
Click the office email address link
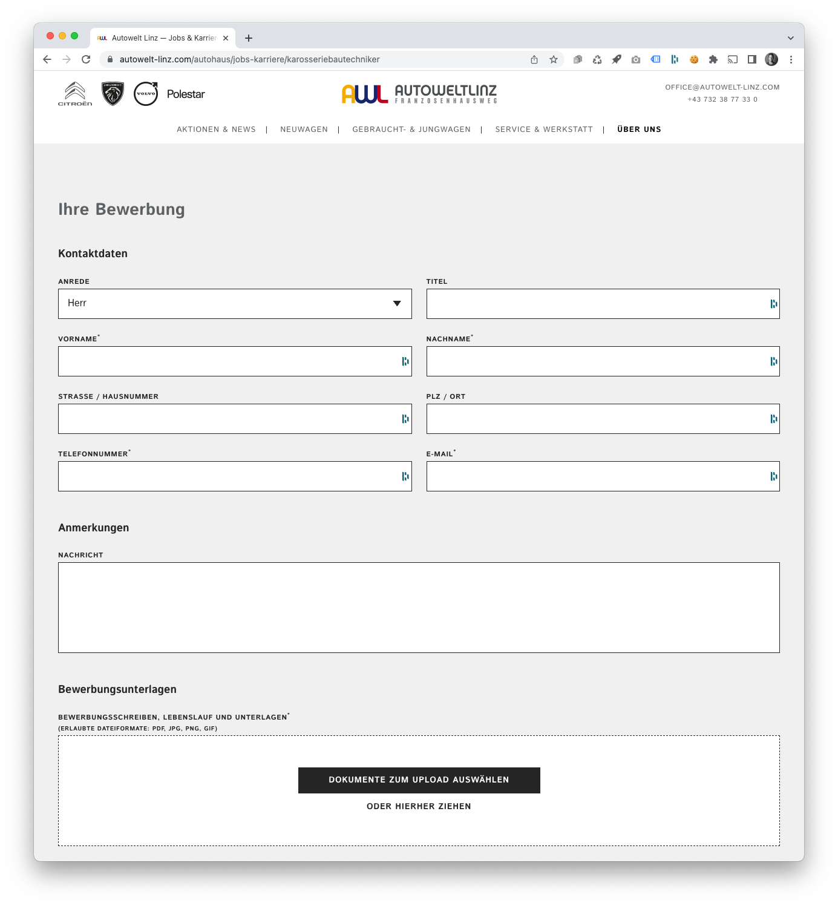click(722, 87)
